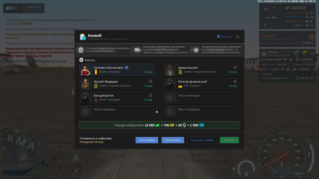
Task: Click the star reward icon
Action: pyautogui.click(x=196, y=50)
